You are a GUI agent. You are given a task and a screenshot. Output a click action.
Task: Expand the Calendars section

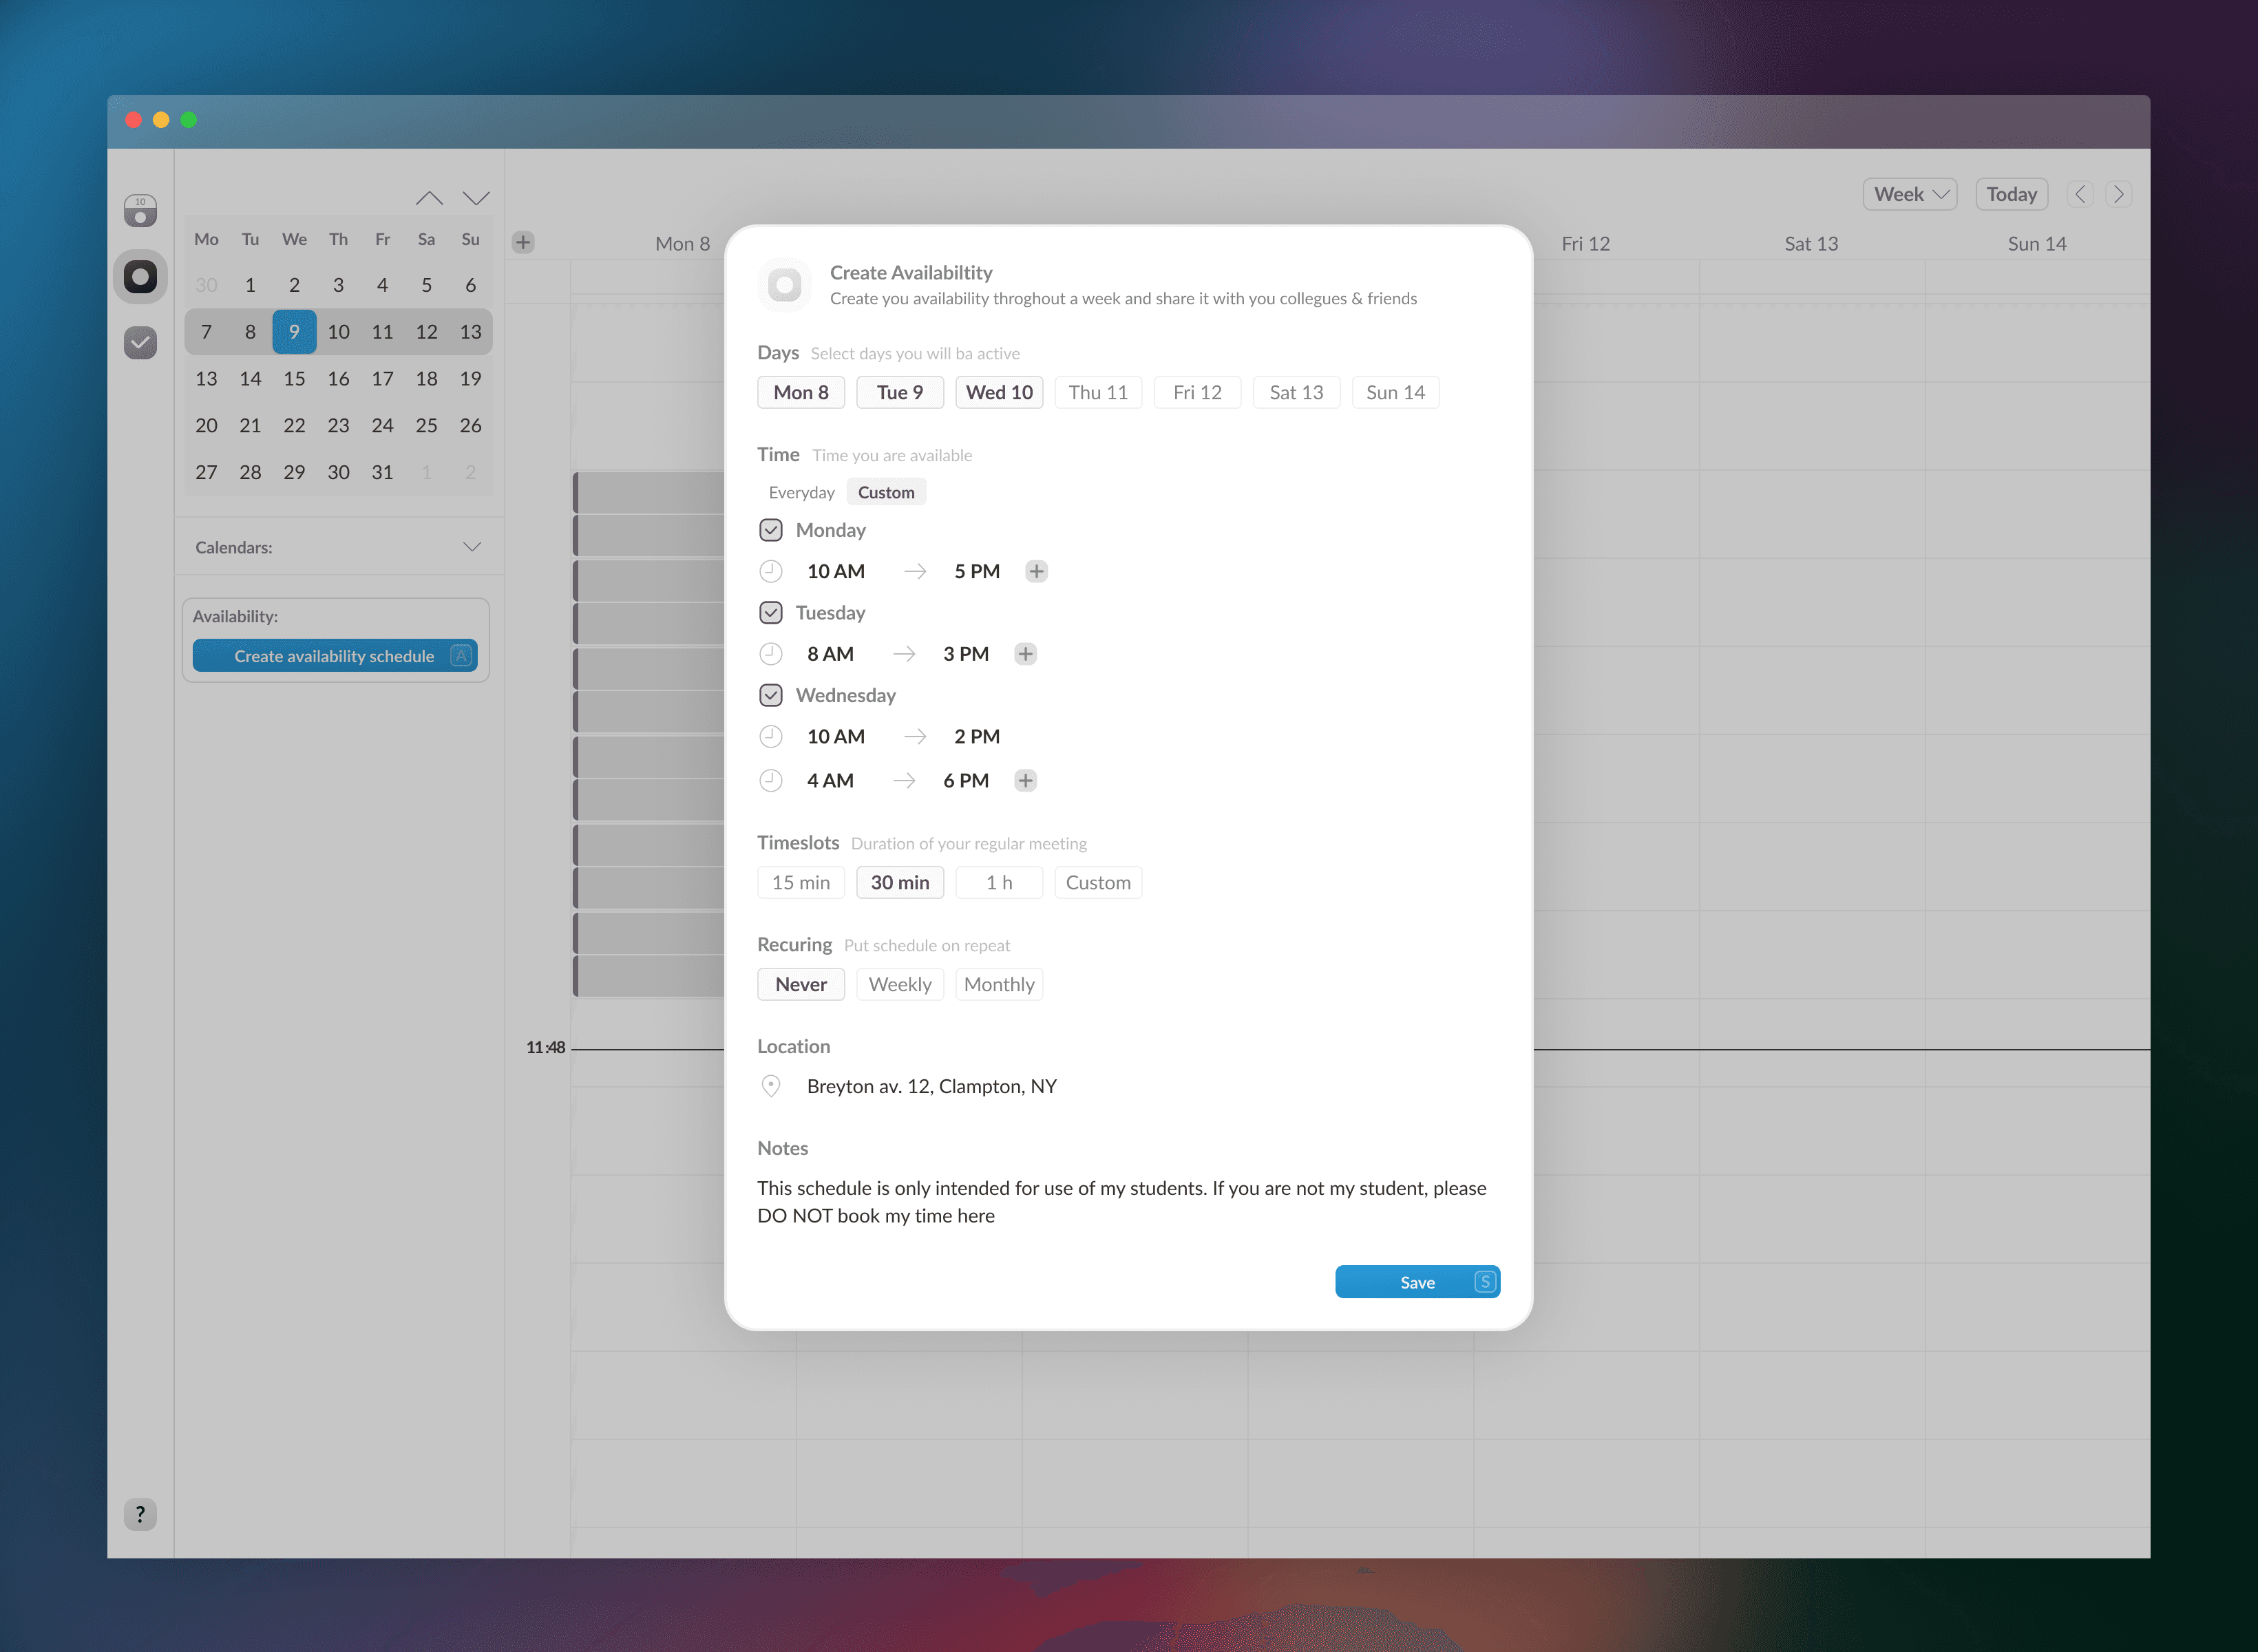pos(472,547)
